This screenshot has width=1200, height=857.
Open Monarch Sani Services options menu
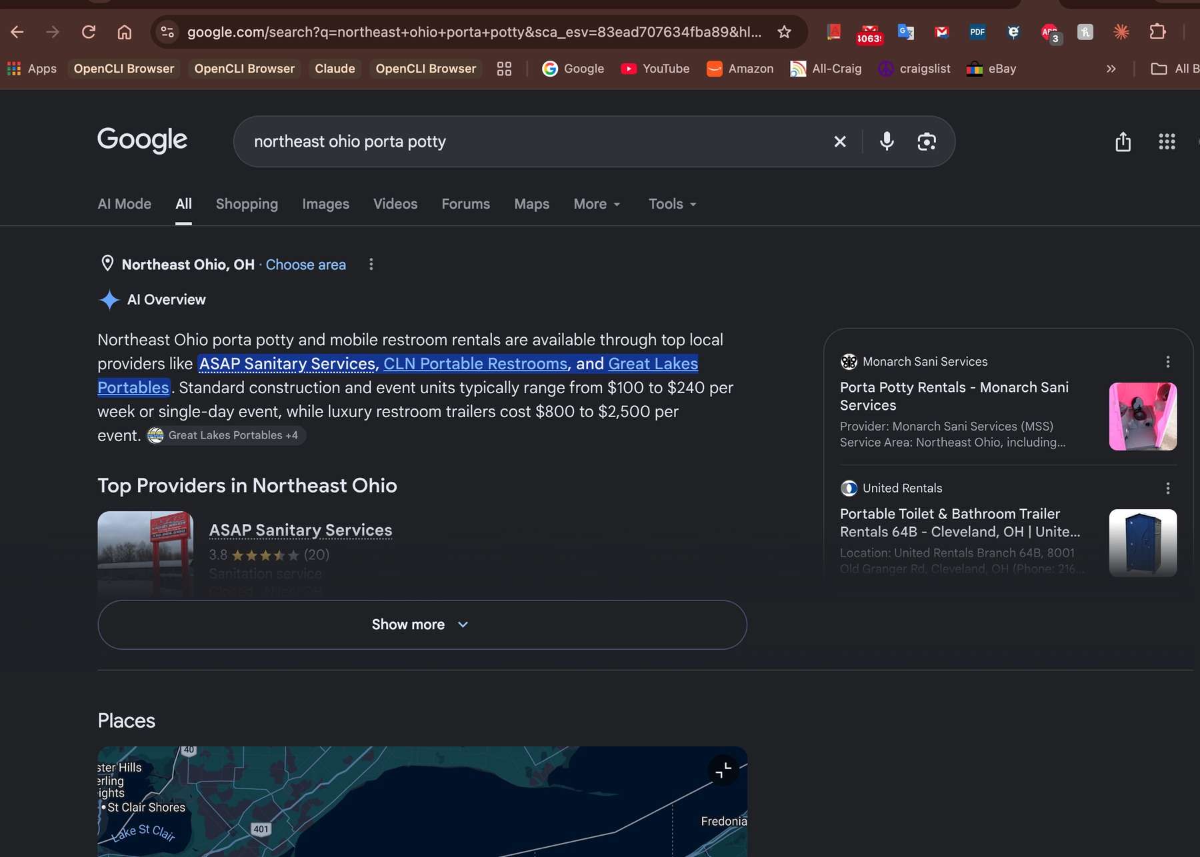click(1168, 362)
